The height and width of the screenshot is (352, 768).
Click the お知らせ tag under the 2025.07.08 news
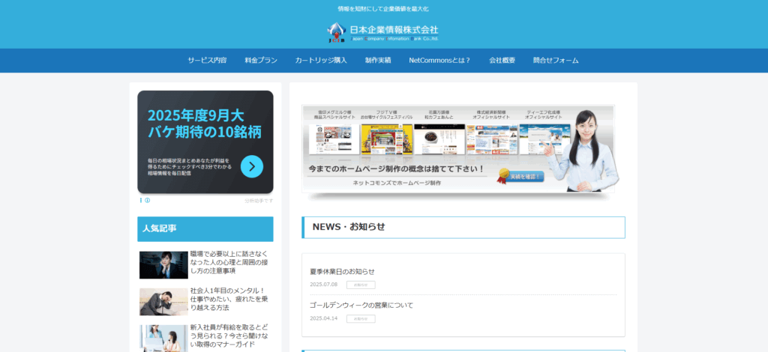361,285
